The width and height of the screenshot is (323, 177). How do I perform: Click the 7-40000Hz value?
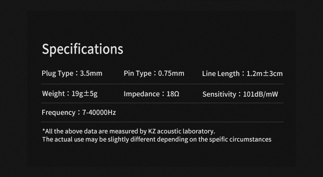pos(99,113)
